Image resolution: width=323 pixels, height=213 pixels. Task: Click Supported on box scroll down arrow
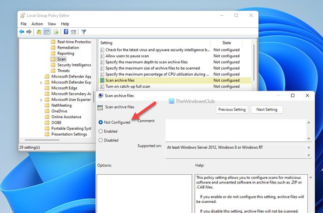(309, 155)
